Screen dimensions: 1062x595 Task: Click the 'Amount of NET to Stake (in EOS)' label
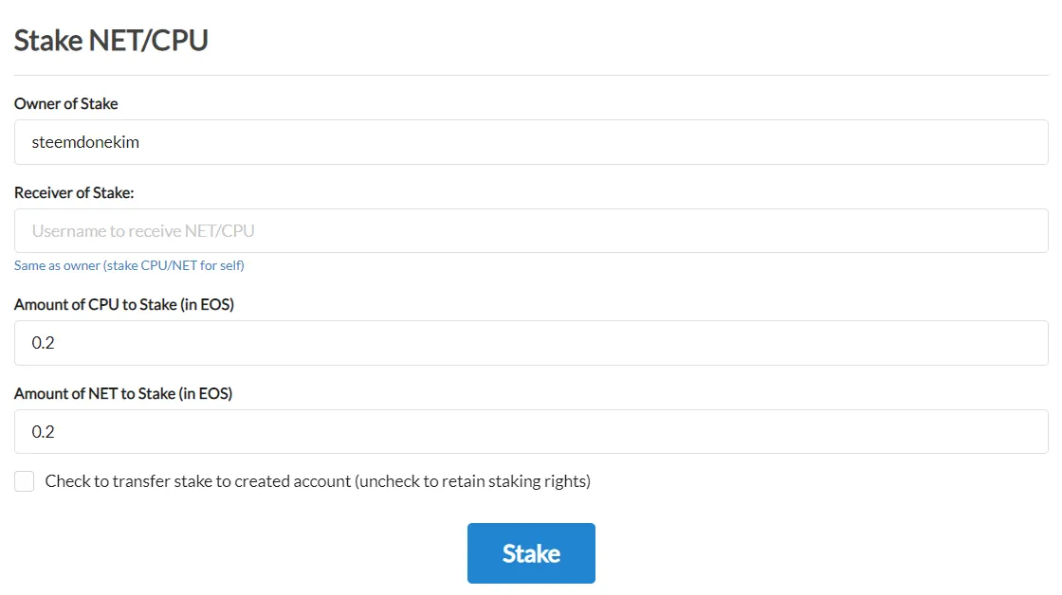click(123, 393)
